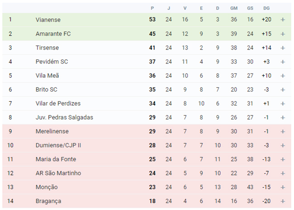294x210 pixels.
Task: Open Bragança row plus icon
Action: tap(283, 201)
